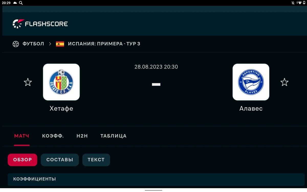This screenshot has width=307, height=192.
Task: Switch to the МАТЧ tab
Action: click(22, 136)
